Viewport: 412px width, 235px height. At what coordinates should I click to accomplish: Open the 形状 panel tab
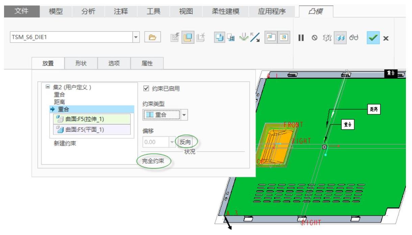pos(80,63)
